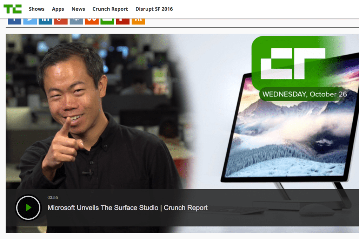359x239 pixels.
Task: Share via the red Google+ icon
Action: (61, 21)
